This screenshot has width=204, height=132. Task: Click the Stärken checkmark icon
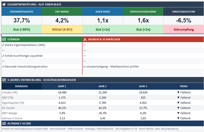point(4,39)
